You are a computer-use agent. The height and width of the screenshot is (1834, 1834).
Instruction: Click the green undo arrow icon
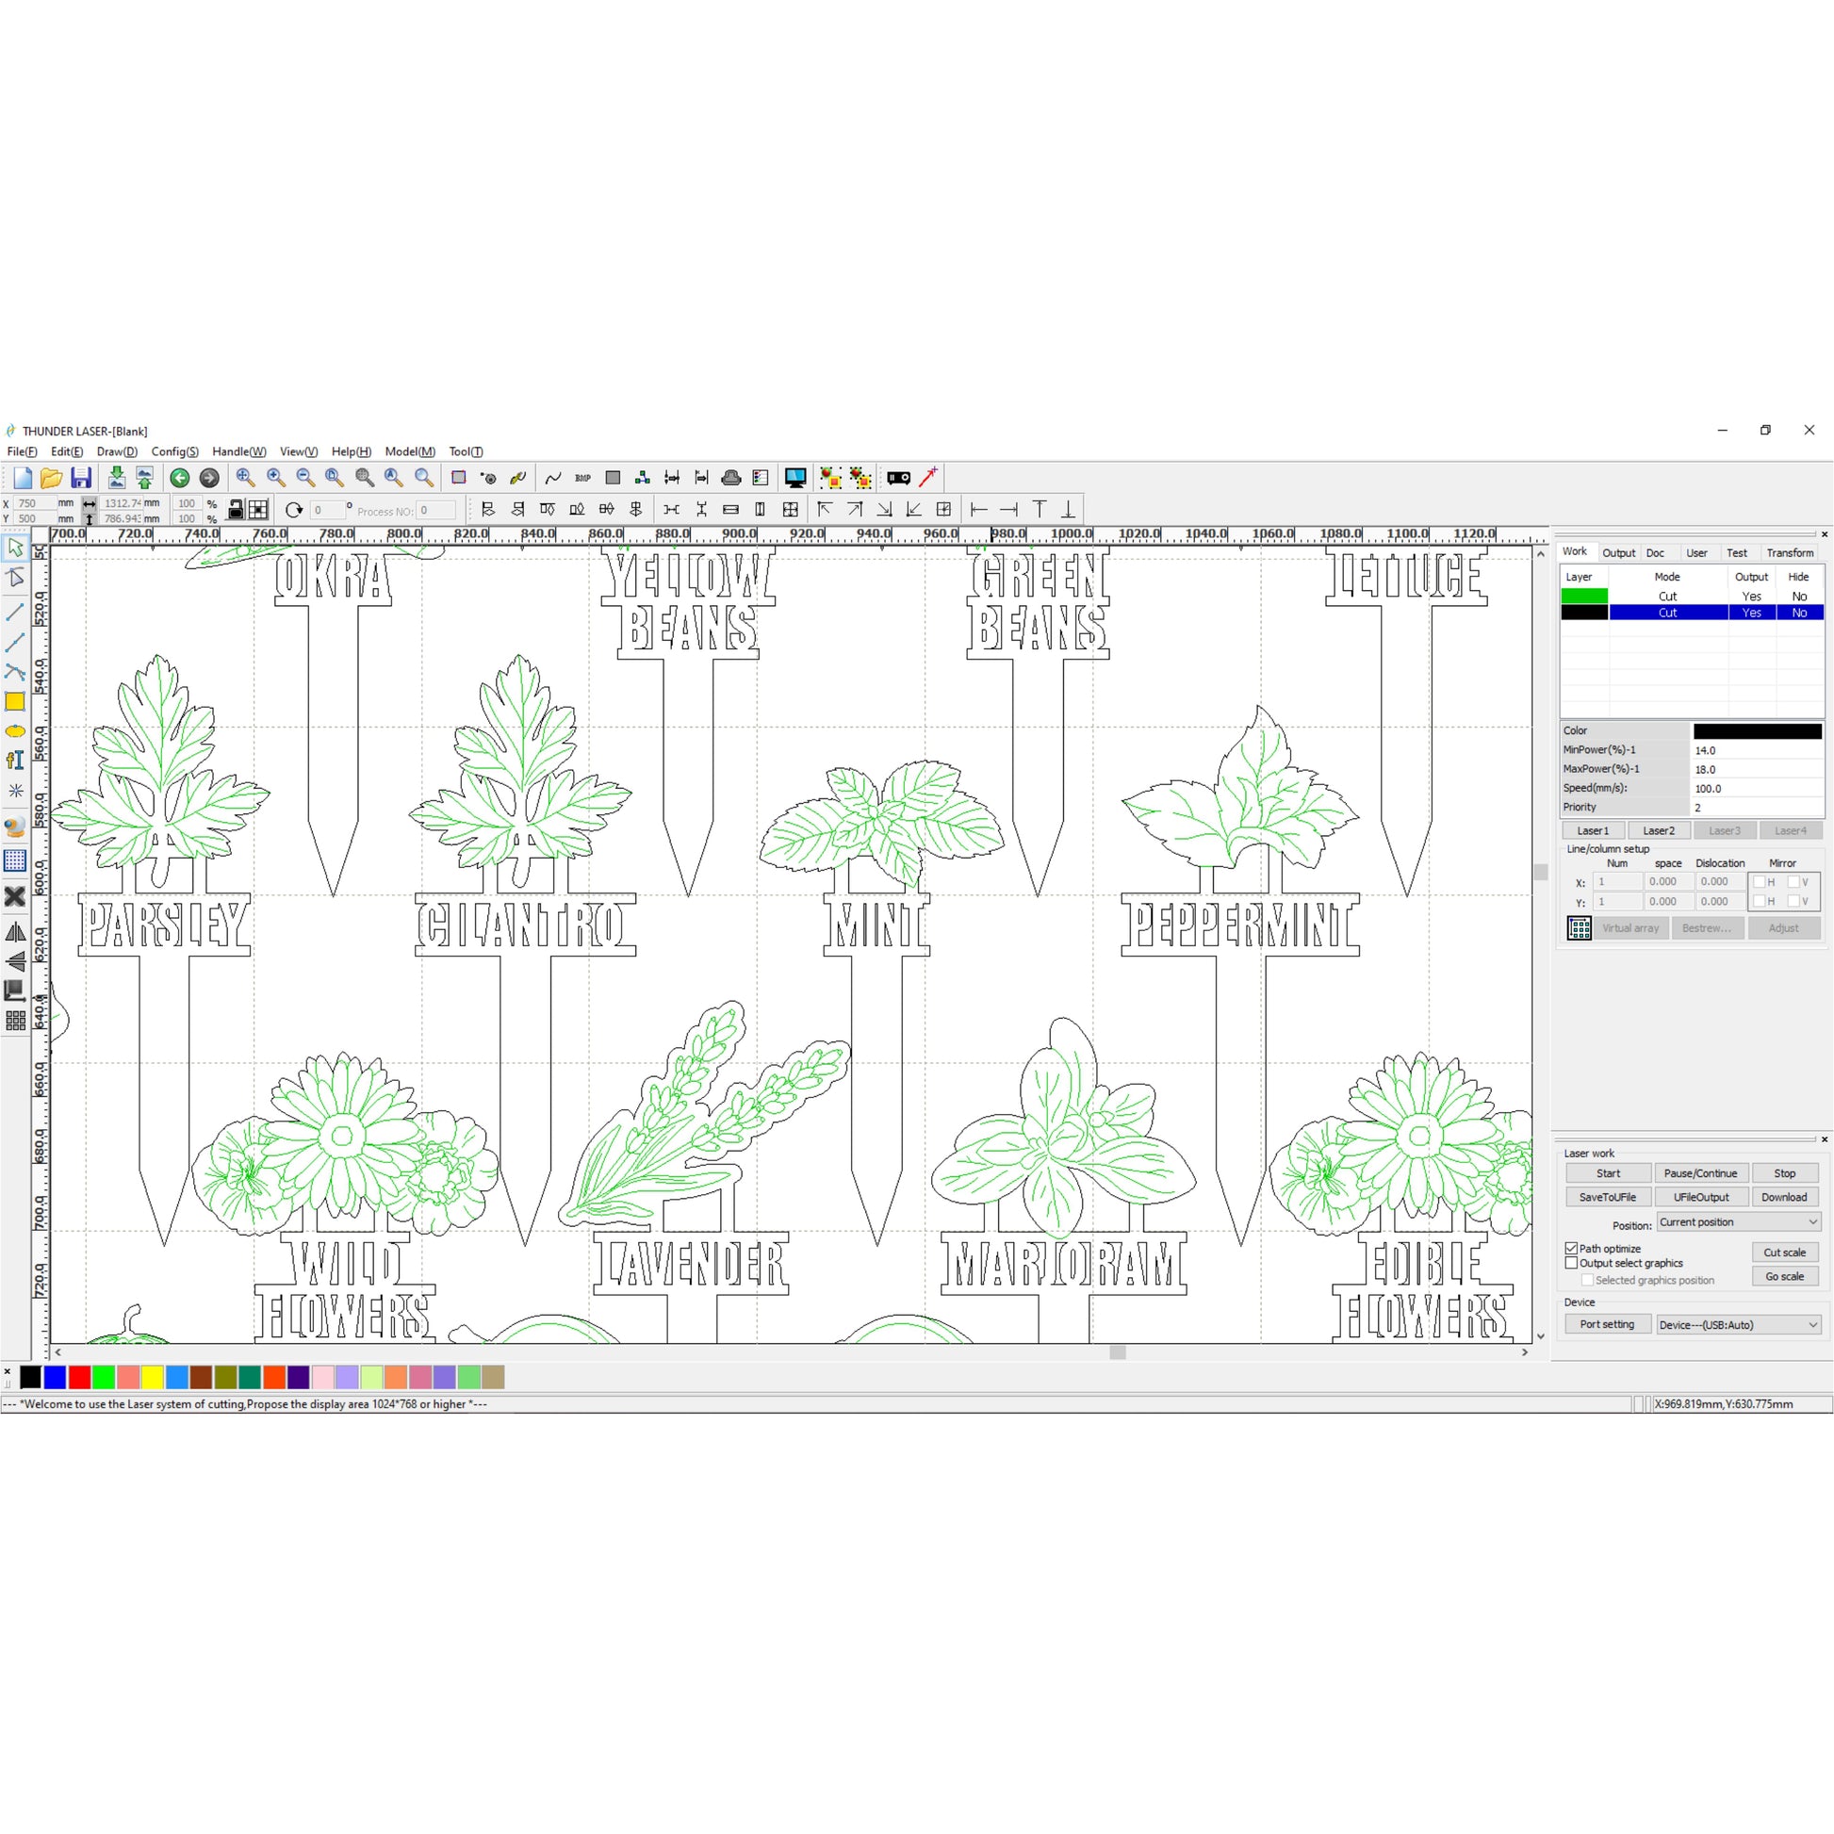click(179, 478)
